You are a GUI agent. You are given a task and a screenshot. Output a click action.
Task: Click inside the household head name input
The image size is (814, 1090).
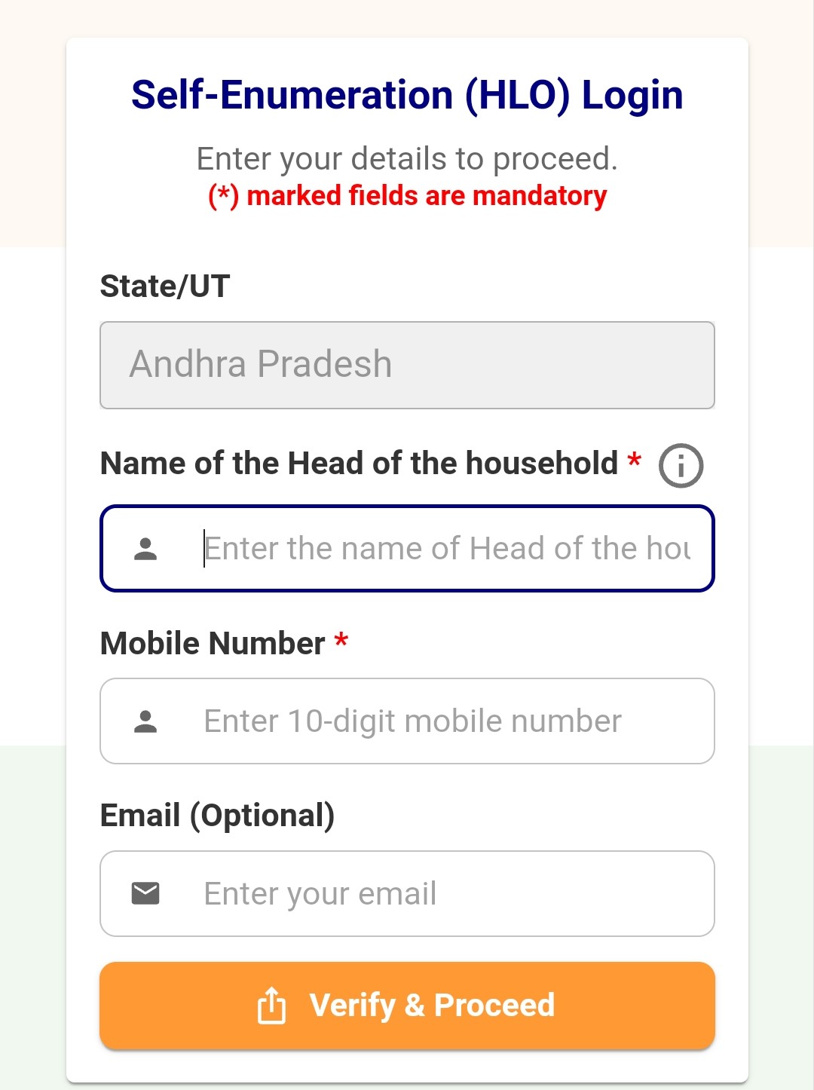coord(422,548)
